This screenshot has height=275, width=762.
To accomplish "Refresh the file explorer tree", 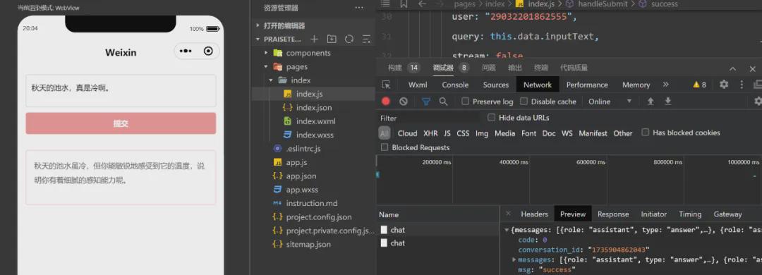I will click(x=349, y=39).
